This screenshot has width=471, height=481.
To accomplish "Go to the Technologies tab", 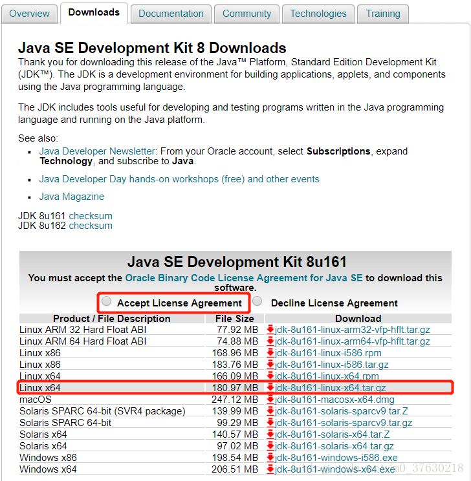I will coord(318,14).
